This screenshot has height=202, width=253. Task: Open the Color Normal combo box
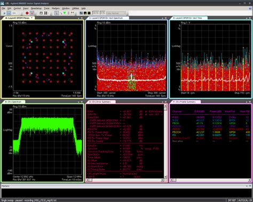click(116, 13)
